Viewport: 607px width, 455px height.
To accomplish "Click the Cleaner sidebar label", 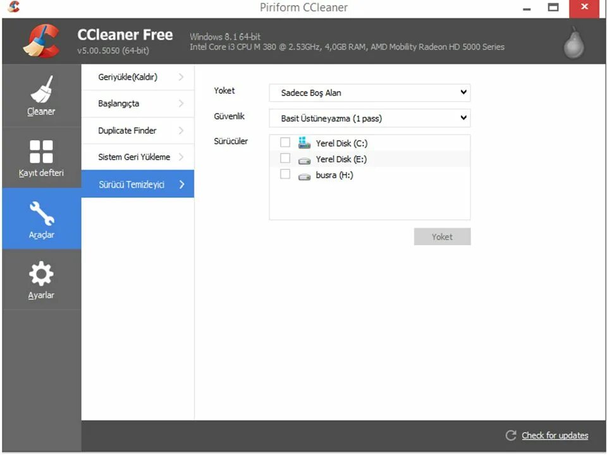I will (x=41, y=111).
